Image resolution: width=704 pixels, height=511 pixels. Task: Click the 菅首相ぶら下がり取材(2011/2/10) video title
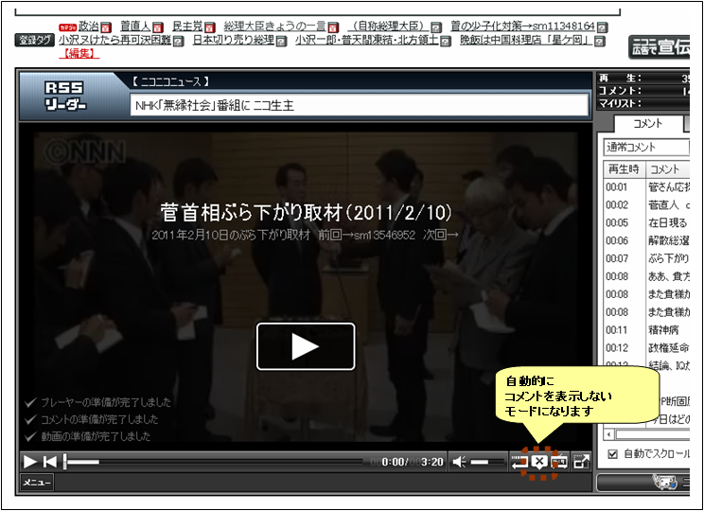click(307, 212)
